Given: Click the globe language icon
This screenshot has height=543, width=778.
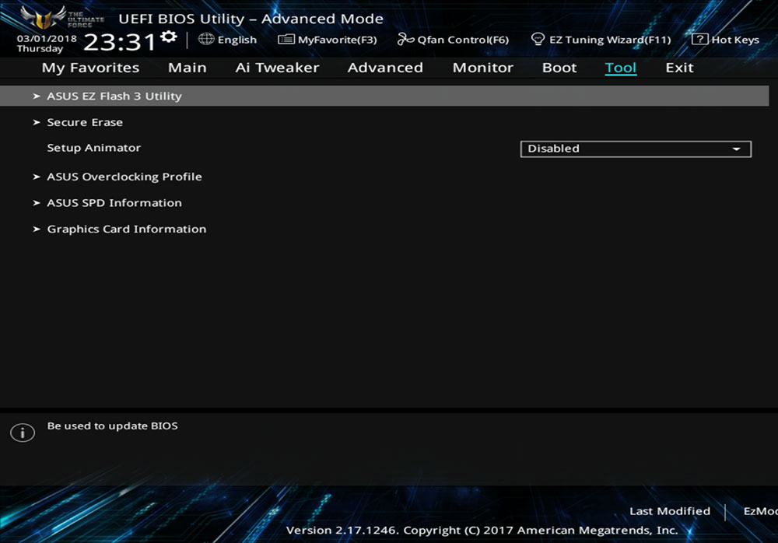Looking at the screenshot, I should [x=206, y=39].
